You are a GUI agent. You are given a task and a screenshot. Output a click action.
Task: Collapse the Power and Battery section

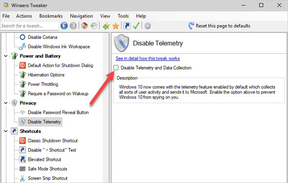pos(6,56)
